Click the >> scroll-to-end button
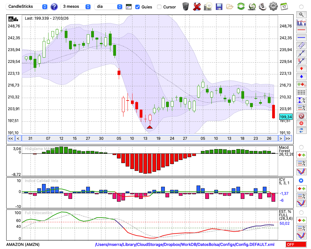Image resolution: width=311 pixels, height=249 pixels. click(x=288, y=138)
